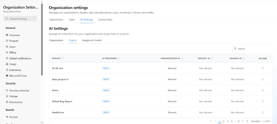The width and height of the screenshot is (277, 124).
Task: Click Azure tag for 30-09-test
Action: [x=106, y=68]
